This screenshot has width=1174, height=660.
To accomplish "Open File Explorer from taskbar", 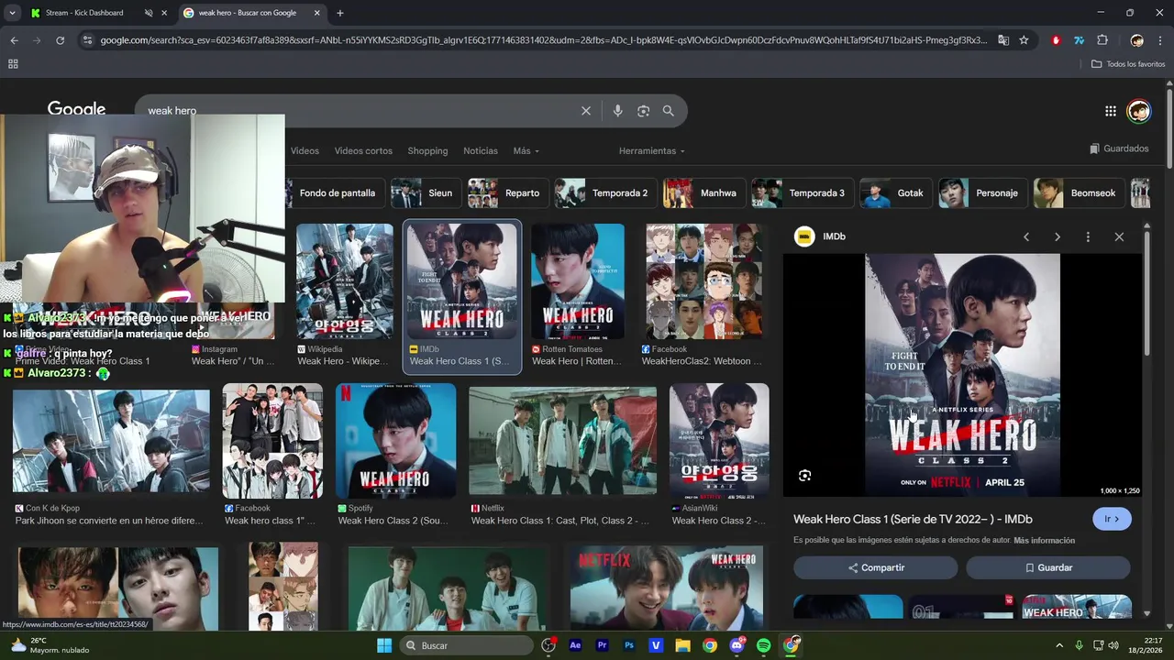I will coord(682,645).
